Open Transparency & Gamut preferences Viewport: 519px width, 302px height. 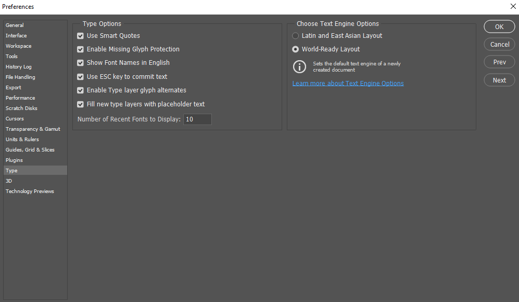point(33,129)
